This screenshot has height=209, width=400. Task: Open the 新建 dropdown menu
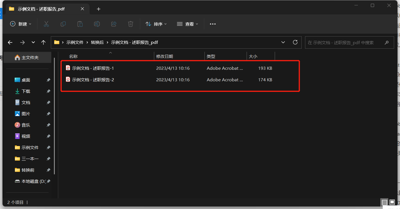(x=21, y=24)
